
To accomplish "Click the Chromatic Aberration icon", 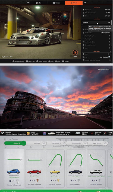I will (83, 45).
